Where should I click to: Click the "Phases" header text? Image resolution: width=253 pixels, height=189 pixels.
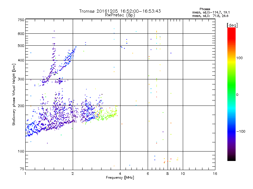point(205,9)
